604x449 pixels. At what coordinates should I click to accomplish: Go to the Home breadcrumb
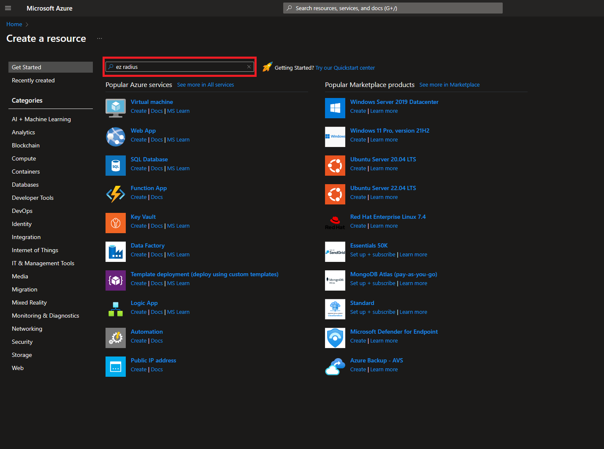click(14, 24)
